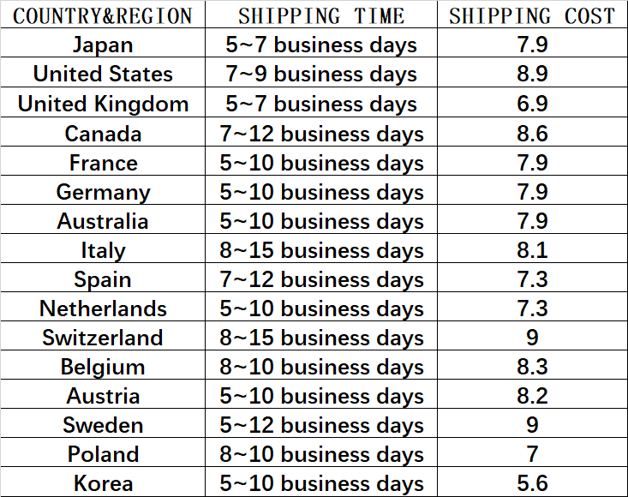
Task: Click the Germany country cell
Action: pos(103,192)
